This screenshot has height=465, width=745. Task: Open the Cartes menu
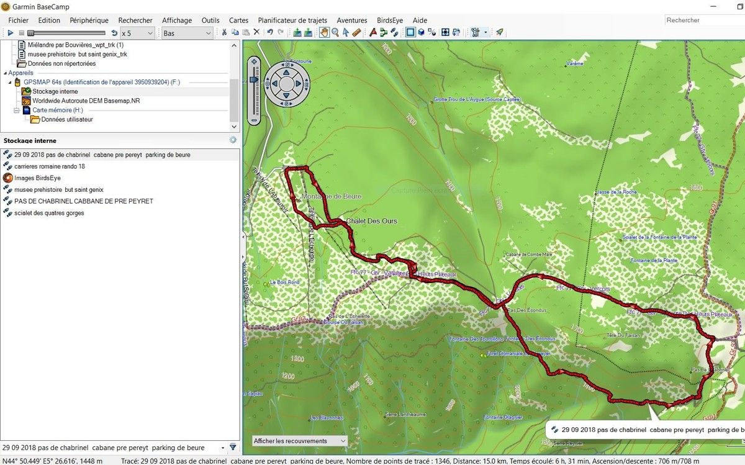pos(239,20)
